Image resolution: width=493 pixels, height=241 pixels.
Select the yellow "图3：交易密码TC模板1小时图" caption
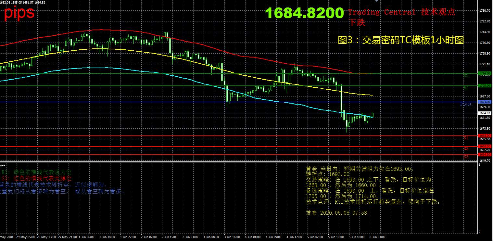click(401, 40)
